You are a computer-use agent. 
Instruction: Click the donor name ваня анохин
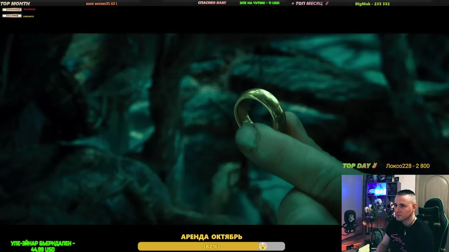96,3
